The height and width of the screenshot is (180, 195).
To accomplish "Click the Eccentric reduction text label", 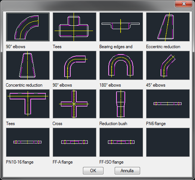I will [x=163, y=47].
